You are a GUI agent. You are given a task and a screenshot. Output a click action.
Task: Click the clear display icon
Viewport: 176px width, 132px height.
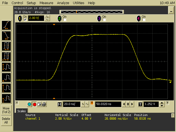39,104
